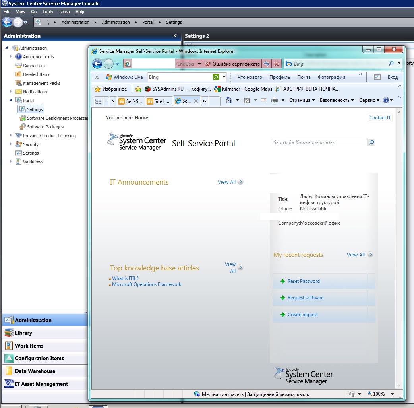Open the Data Warehouse workspace

tap(45, 371)
